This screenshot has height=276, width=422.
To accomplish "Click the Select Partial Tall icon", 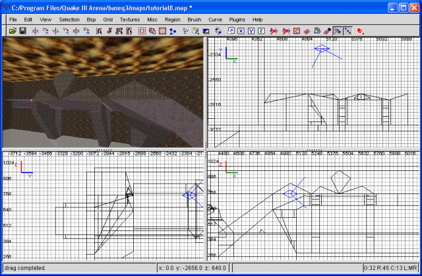I will click(119, 31).
